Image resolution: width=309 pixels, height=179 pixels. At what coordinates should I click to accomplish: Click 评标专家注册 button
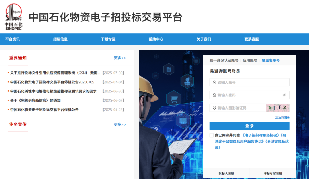(x=273, y=173)
